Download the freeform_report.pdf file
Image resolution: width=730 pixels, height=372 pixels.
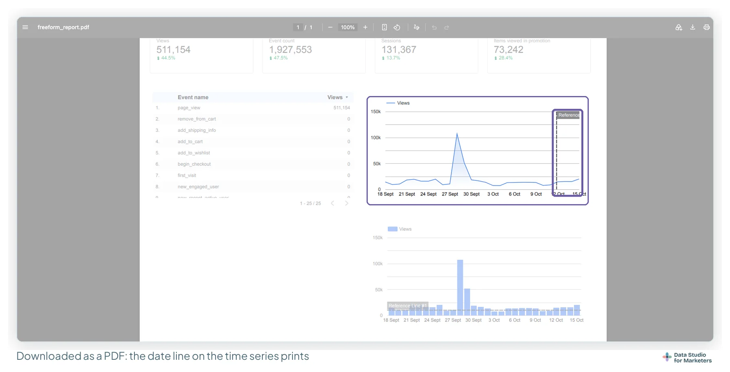pos(693,27)
